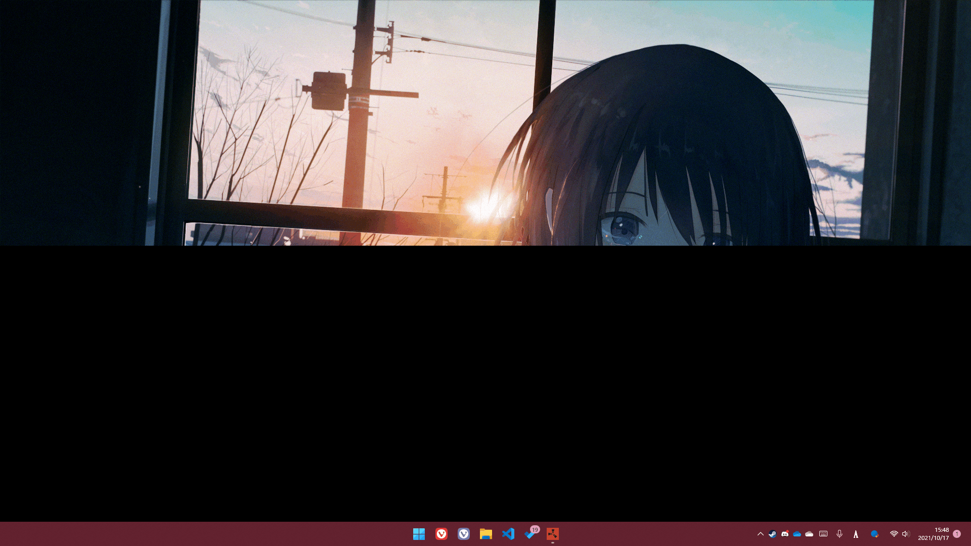This screenshot has height=546, width=971.
Task: Open the white OneDrive personal tray icon
Action: point(809,534)
